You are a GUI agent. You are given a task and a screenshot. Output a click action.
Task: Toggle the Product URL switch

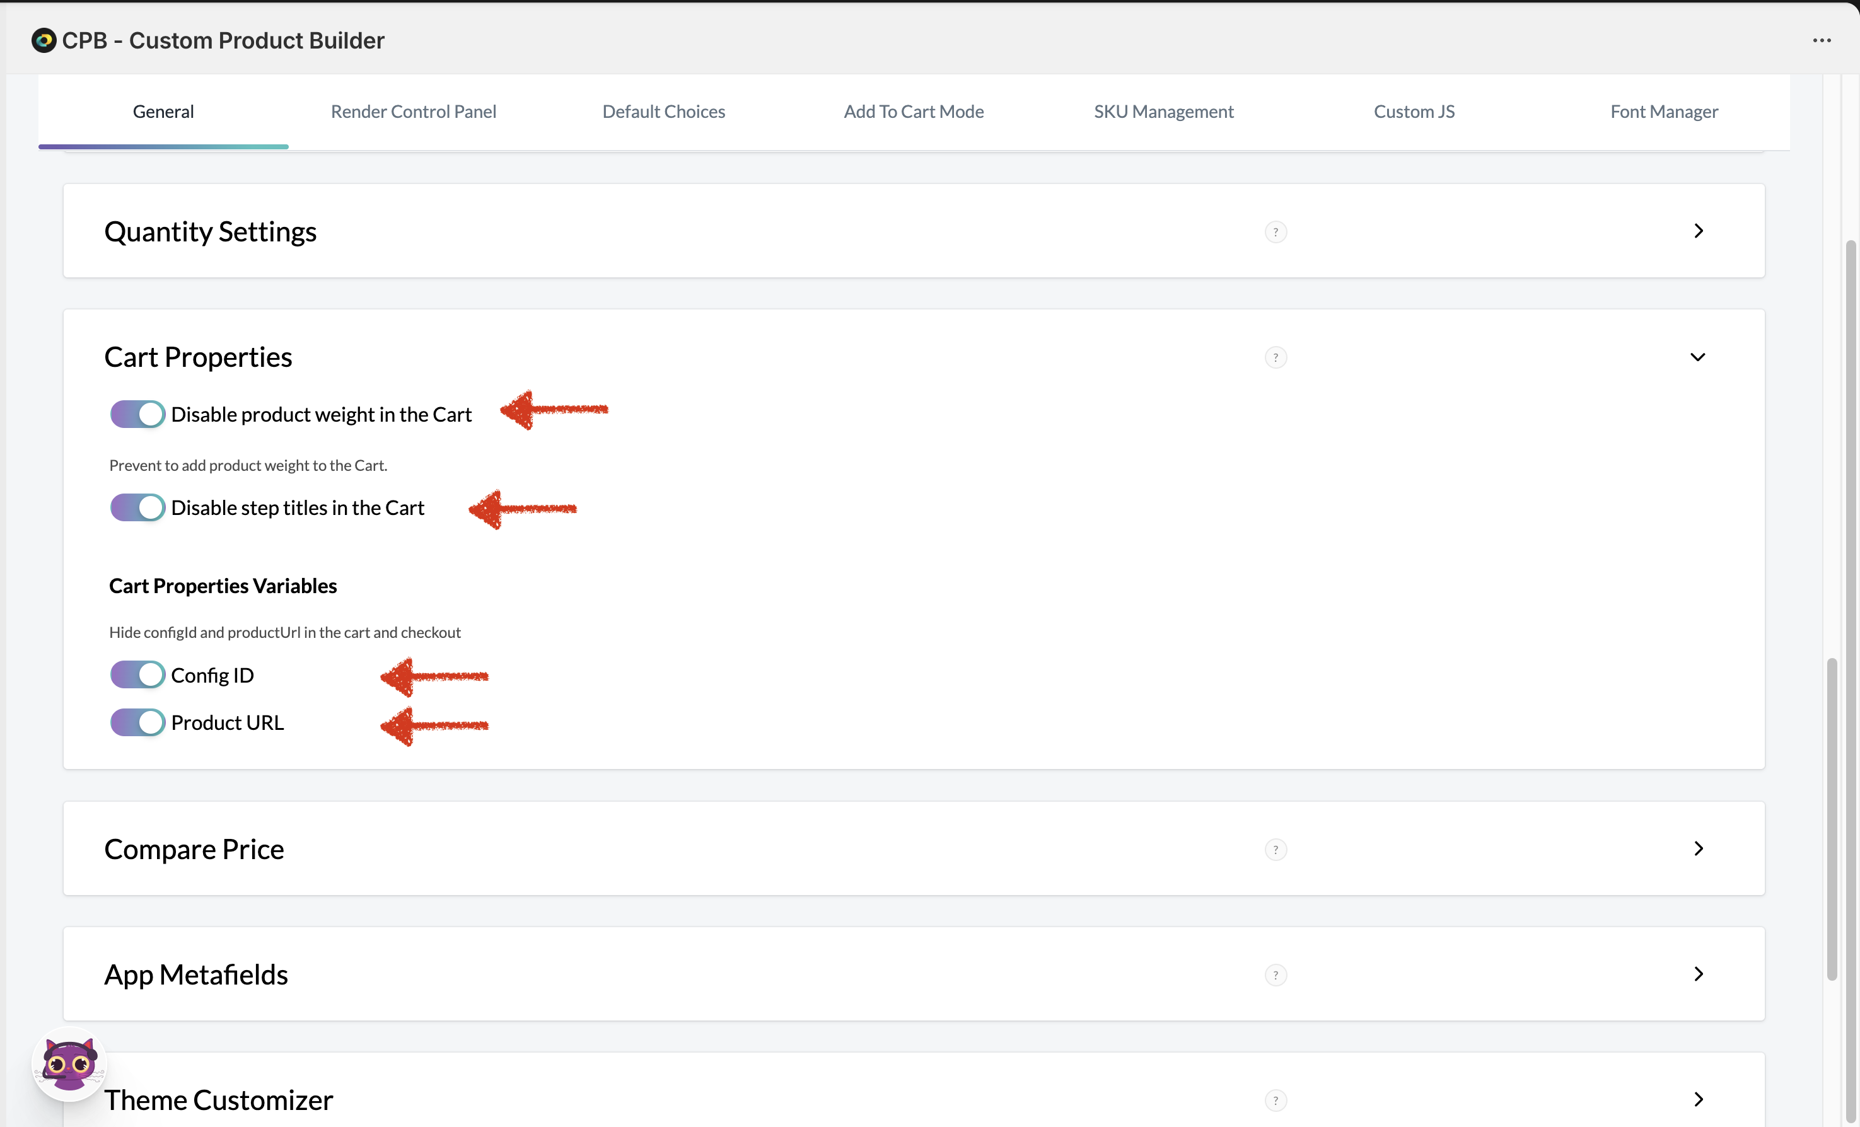click(x=137, y=722)
